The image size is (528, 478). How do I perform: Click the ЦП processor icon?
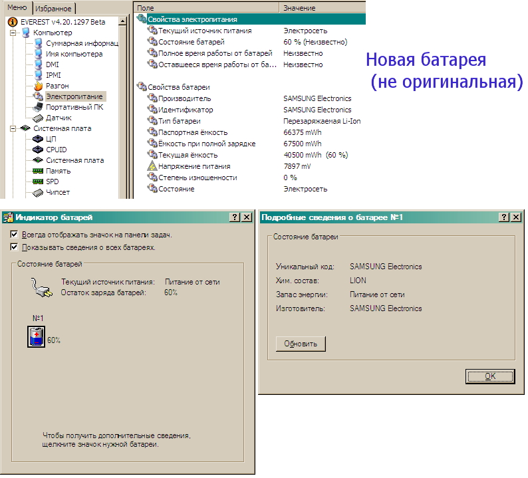(x=38, y=139)
